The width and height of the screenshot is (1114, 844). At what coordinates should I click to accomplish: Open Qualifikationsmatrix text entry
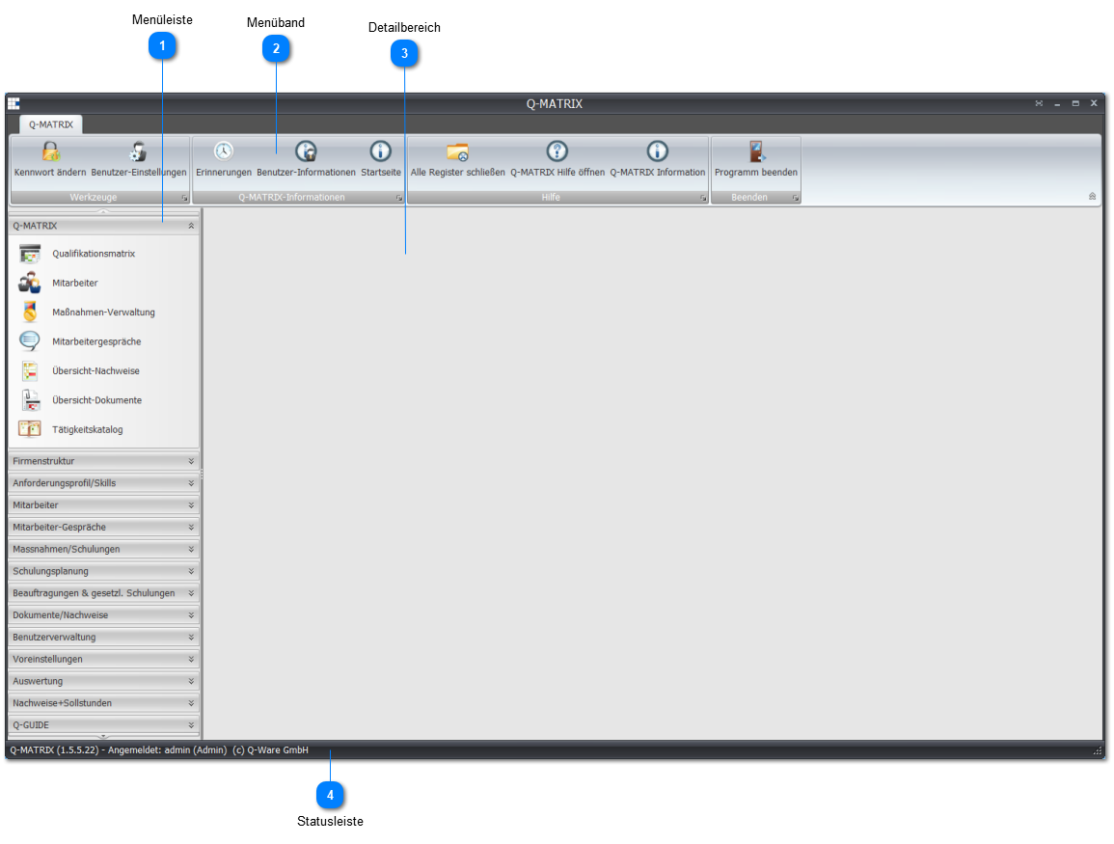[x=94, y=254]
